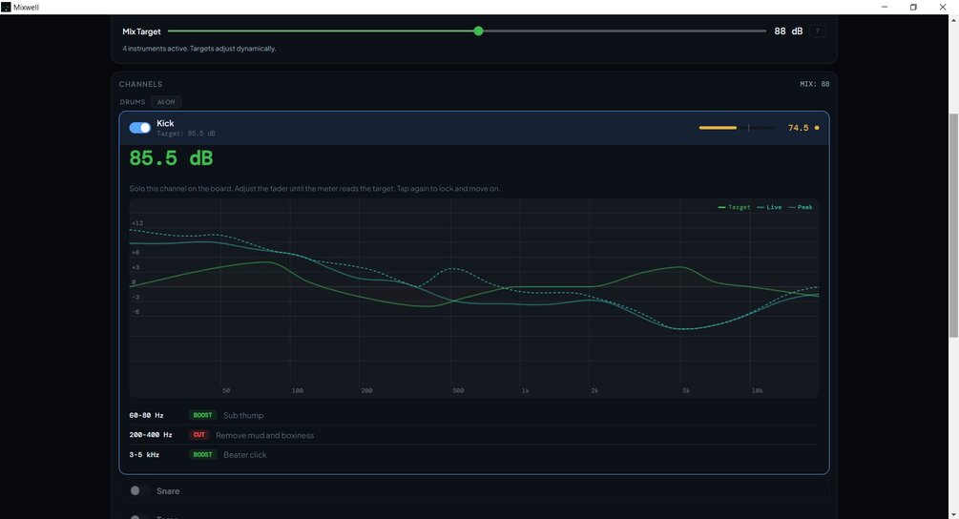Click the BOOST badge for 60-80 Hz
Screen dimensions: 959x519
coord(202,415)
